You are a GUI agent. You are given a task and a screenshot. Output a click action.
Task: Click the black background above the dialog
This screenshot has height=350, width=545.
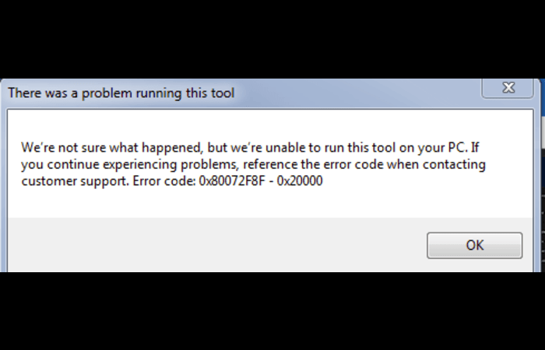click(272, 39)
